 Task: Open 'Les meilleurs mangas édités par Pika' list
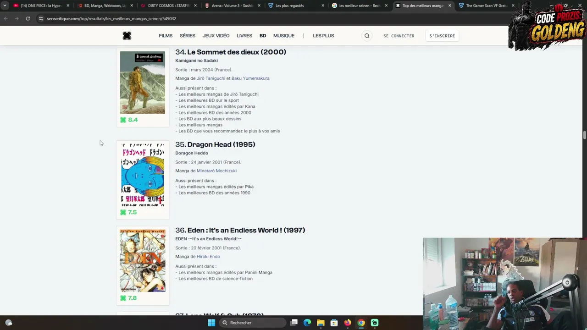coord(216,187)
